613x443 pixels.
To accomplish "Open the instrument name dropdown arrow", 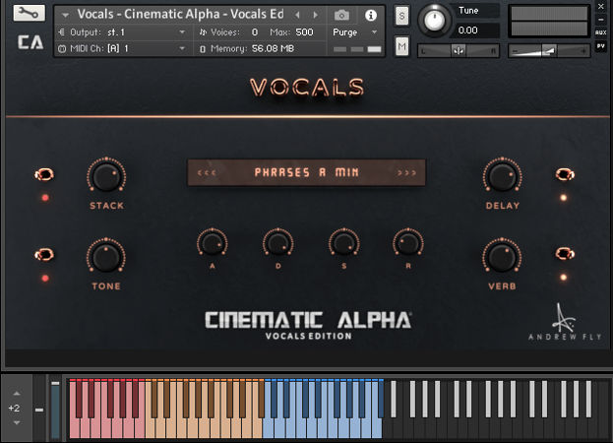I will point(65,15).
